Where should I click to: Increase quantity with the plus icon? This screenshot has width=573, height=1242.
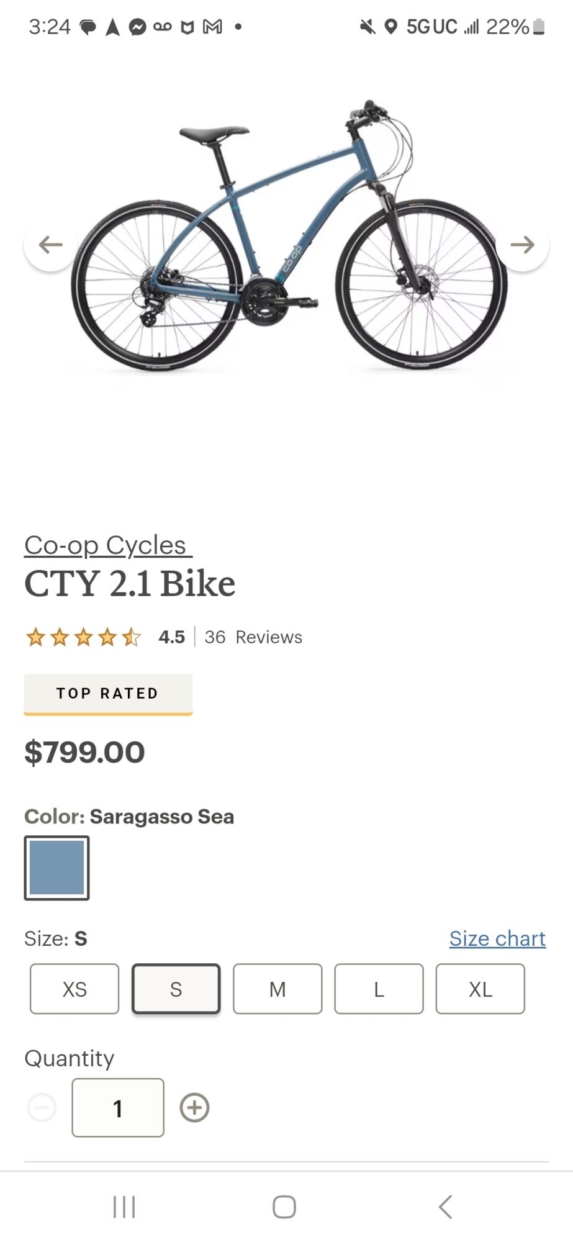pos(194,1108)
